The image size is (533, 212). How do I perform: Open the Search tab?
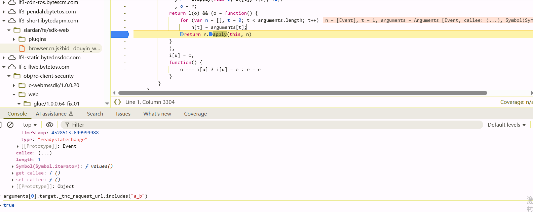pyautogui.click(x=95, y=114)
